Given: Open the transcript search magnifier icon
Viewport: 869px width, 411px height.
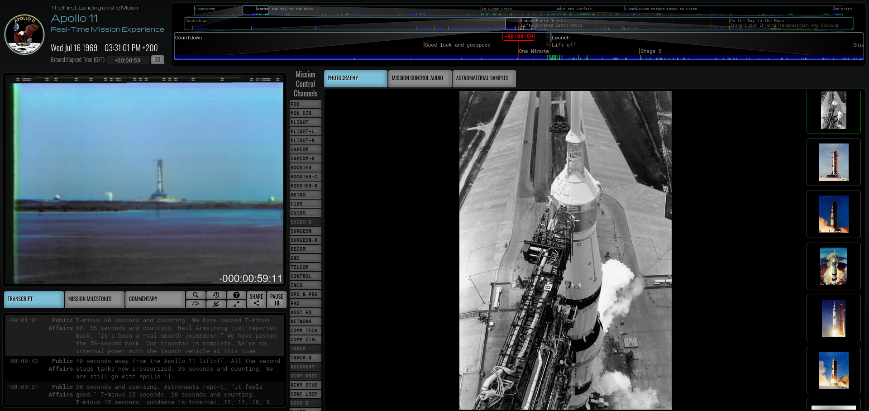Looking at the screenshot, I should pyautogui.click(x=196, y=295).
